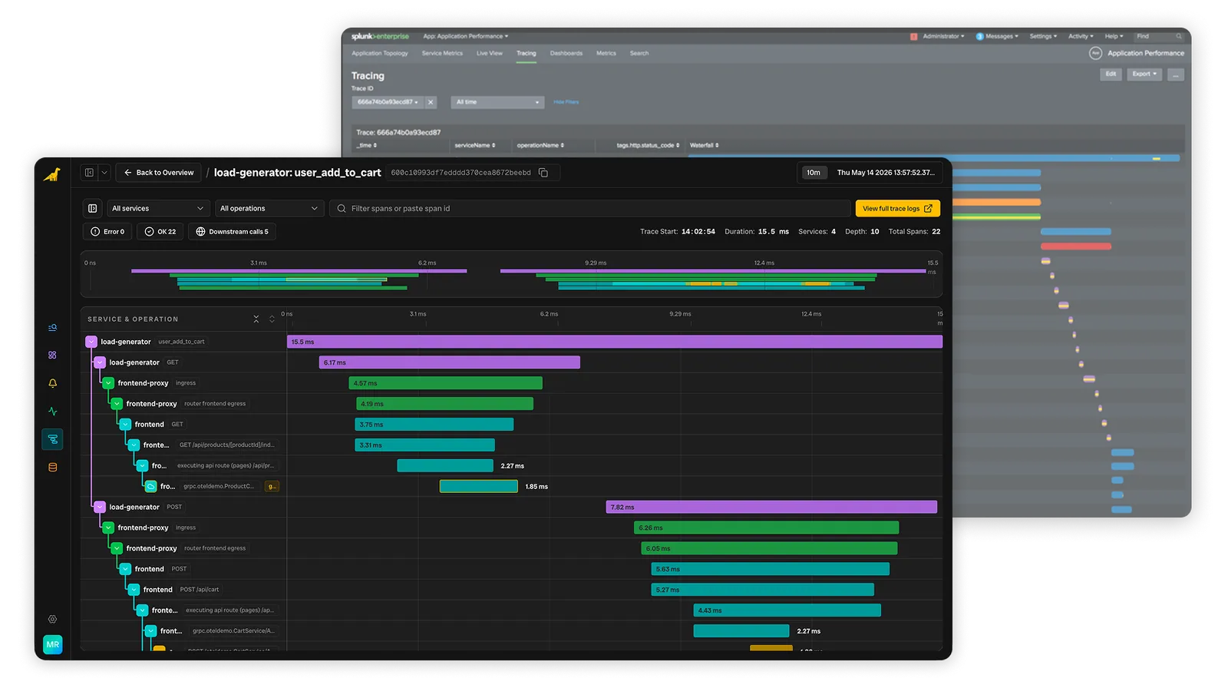Toggle the panel layout icon left of All services
Viewport: 1228px width, 688px height.
(92, 208)
